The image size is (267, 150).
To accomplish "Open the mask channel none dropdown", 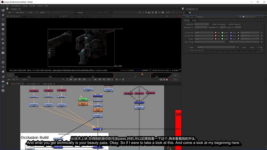I will (216, 47).
